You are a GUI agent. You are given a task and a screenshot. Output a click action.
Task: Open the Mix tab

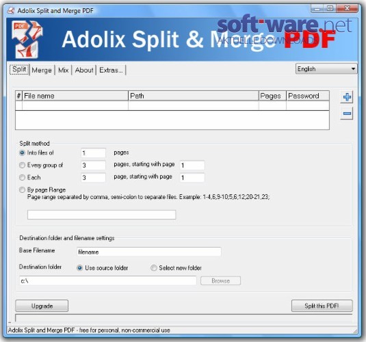coord(63,70)
